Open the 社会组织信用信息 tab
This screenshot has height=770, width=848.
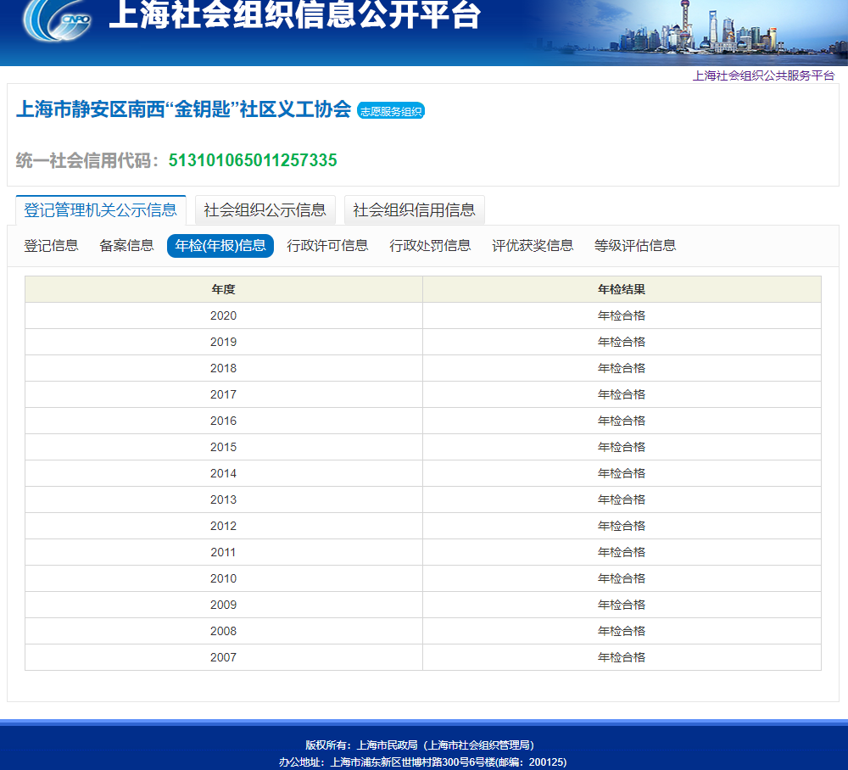point(414,210)
